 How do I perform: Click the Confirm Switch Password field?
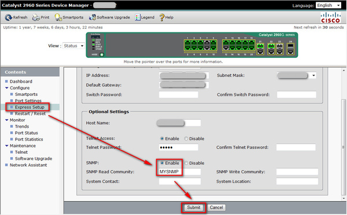[x=297, y=95]
